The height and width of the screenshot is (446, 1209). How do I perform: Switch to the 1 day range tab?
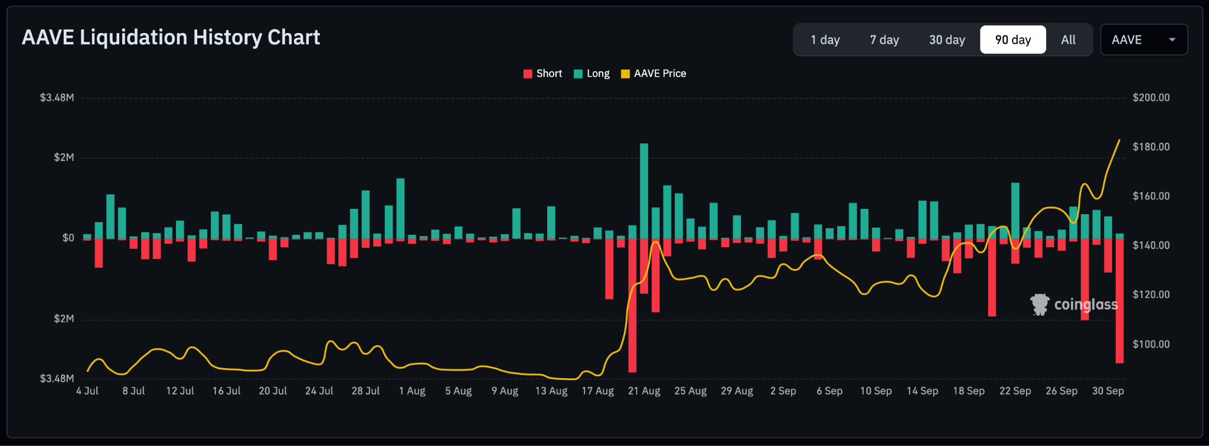pyautogui.click(x=825, y=40)
